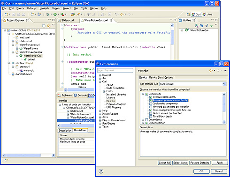Screen dimensions: 230x177
Task: Click the Save icon in Eclipse toolbar
Action: [x=14, y=15]
